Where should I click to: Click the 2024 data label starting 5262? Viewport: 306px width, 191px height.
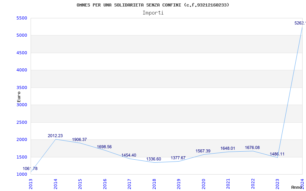coord(300,23)
